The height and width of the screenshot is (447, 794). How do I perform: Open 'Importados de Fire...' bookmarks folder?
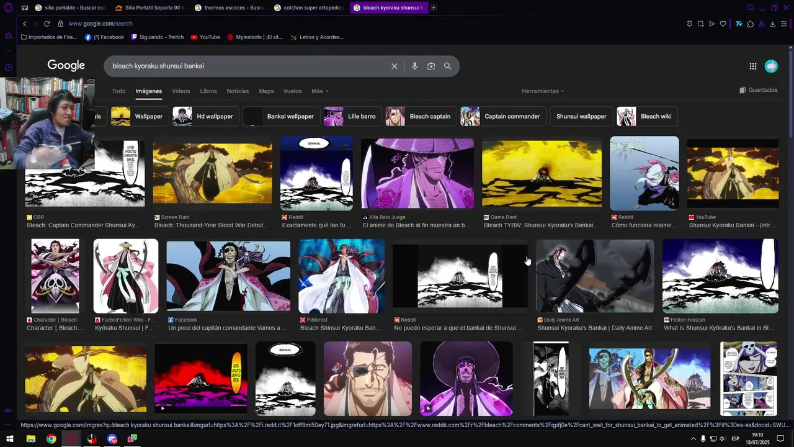coord(49,37)
